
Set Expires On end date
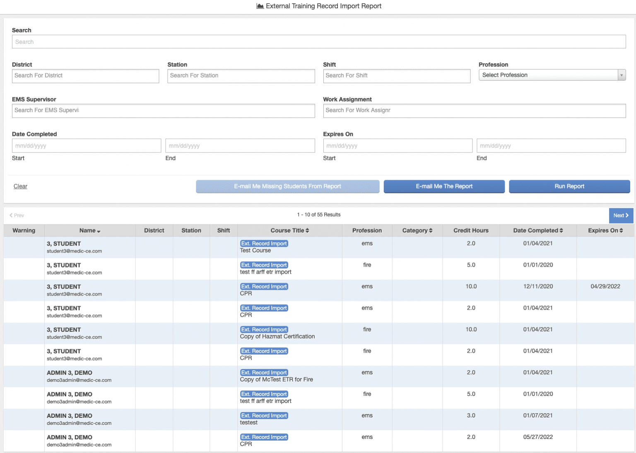coord(551,146)
